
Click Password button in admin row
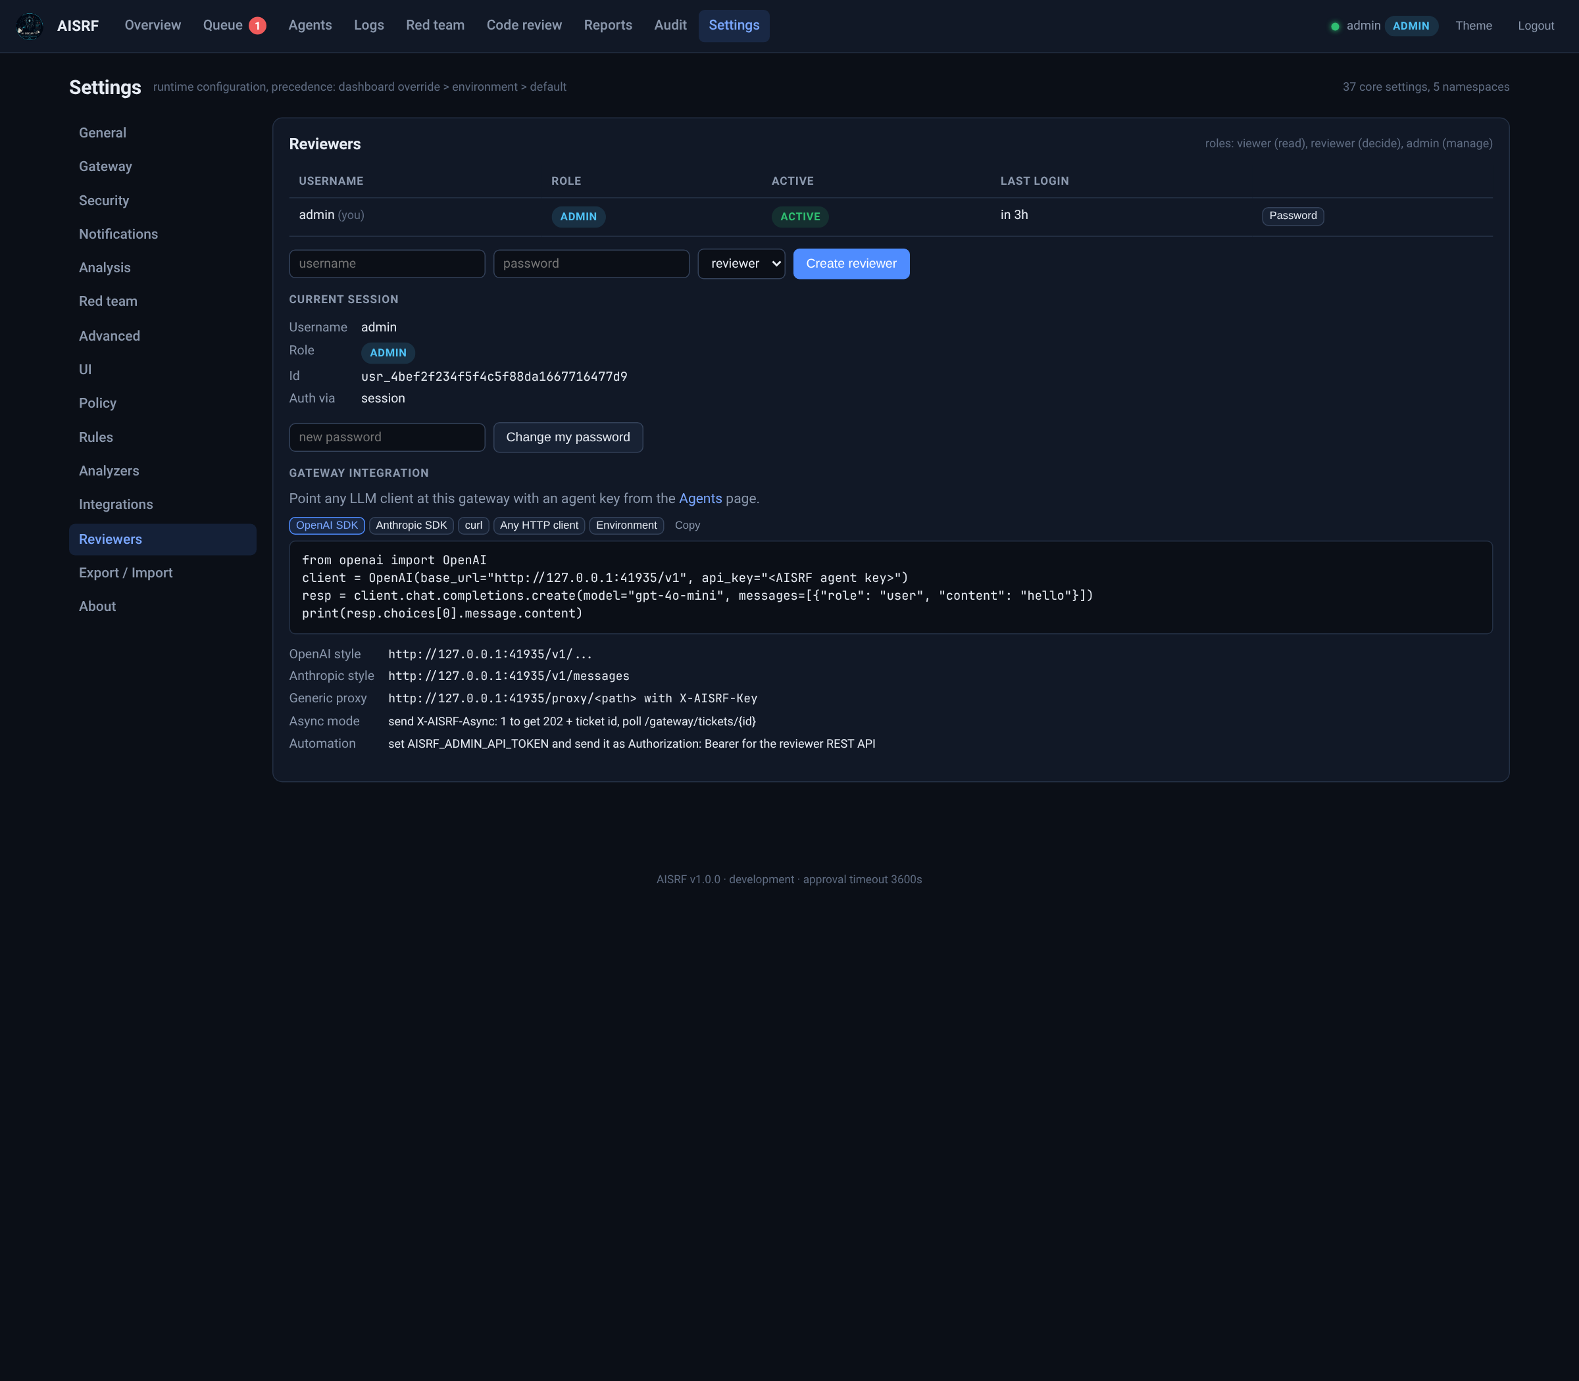pos(1292,216)
